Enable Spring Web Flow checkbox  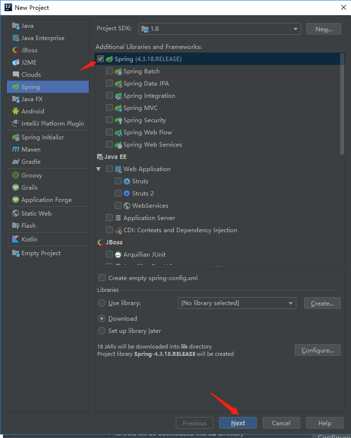point(109,132)
